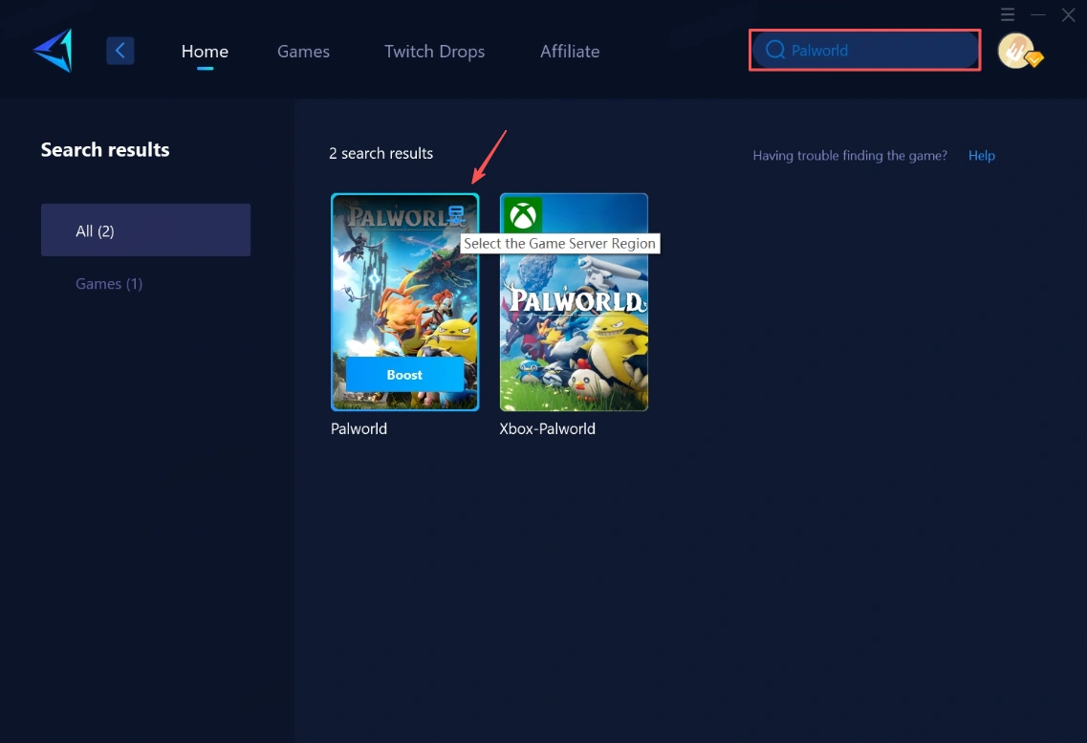Click the Boost button on Palworld
1087x743 pixels.
[x=403, y=374]
